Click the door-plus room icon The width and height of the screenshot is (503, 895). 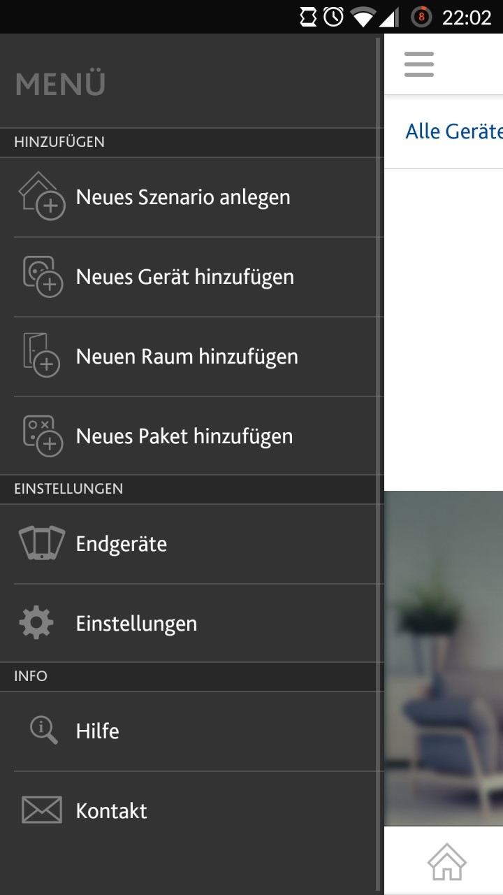click(42, 356)
